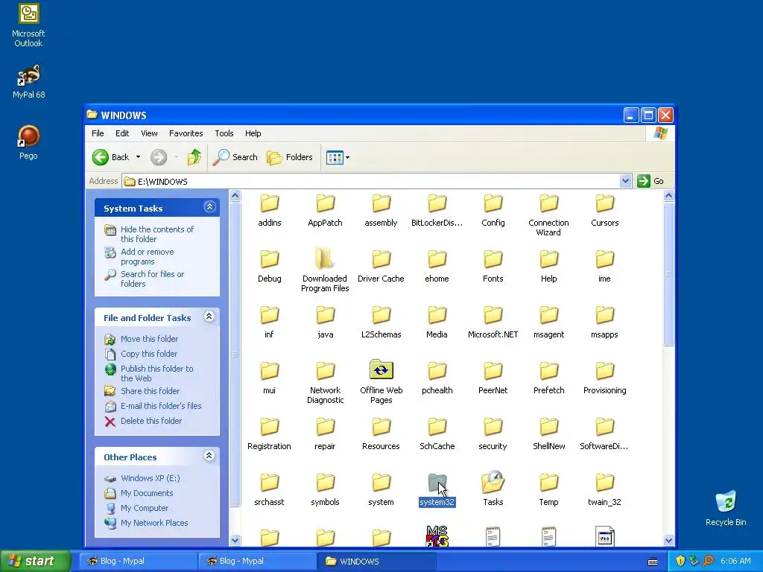This screenshot has width=763, height=572.
Task: Open the Search pane with magnifier
Action: [x=235, y=157]
